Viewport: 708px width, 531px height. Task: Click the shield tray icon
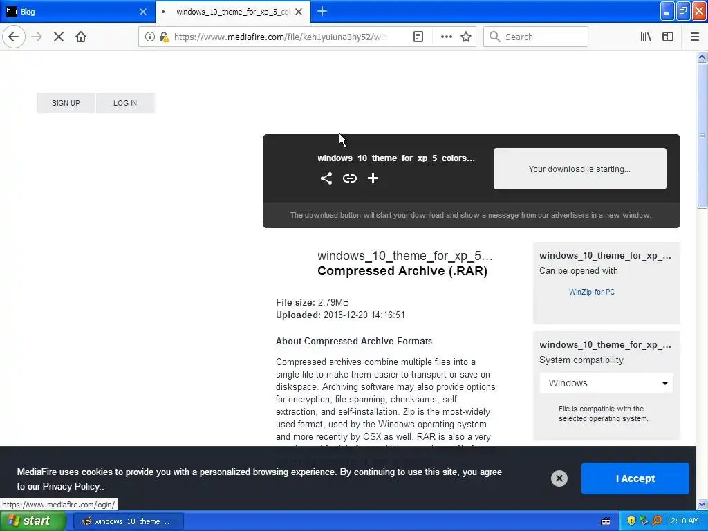click(x=631, y=521)
